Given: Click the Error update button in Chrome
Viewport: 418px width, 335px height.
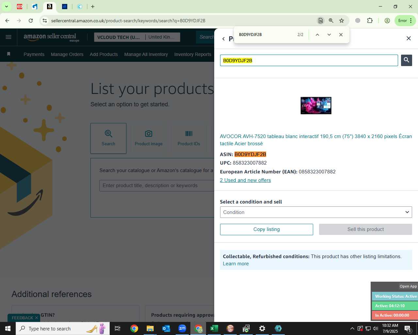Looking at the screenshot, I should point(405,21).
